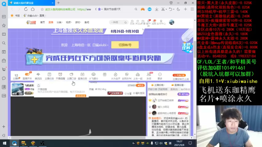262x147 pixels.
Task: Expand the 游戏 navigation dropdown
Action: pos(78,22)
